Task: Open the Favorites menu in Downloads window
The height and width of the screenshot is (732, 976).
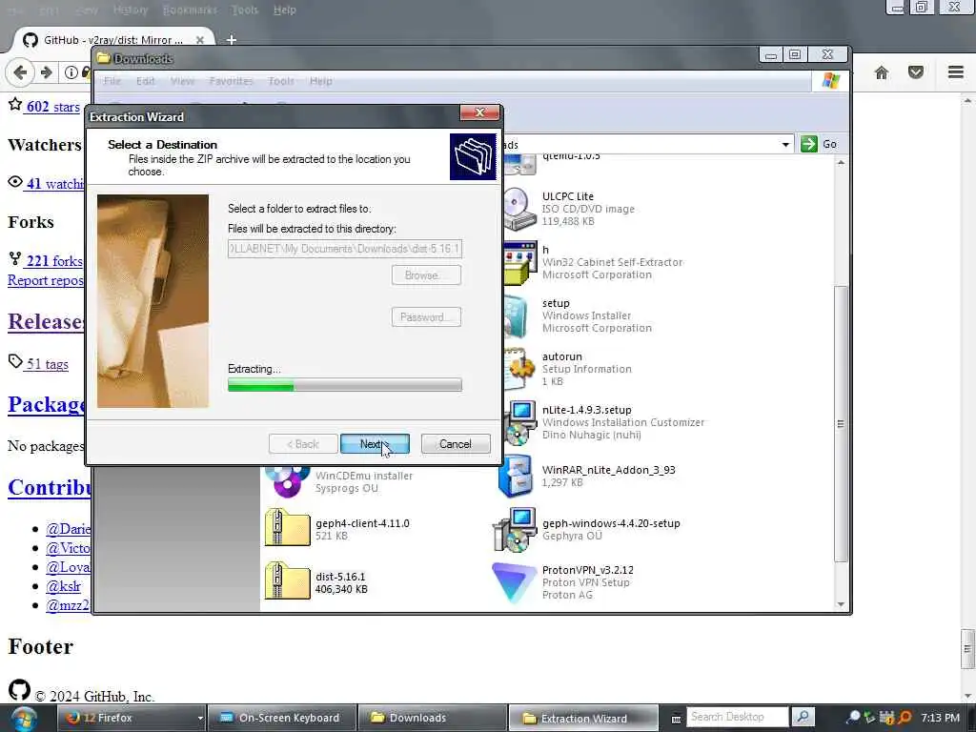Action: 232,81
